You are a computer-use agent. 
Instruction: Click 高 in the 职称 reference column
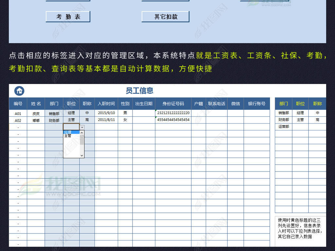pyautogui.click(x=318, y=120)
